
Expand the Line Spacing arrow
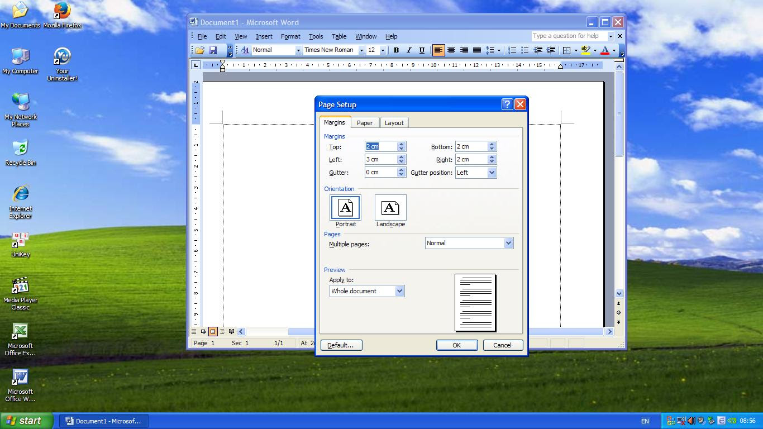tap(499, 50)
